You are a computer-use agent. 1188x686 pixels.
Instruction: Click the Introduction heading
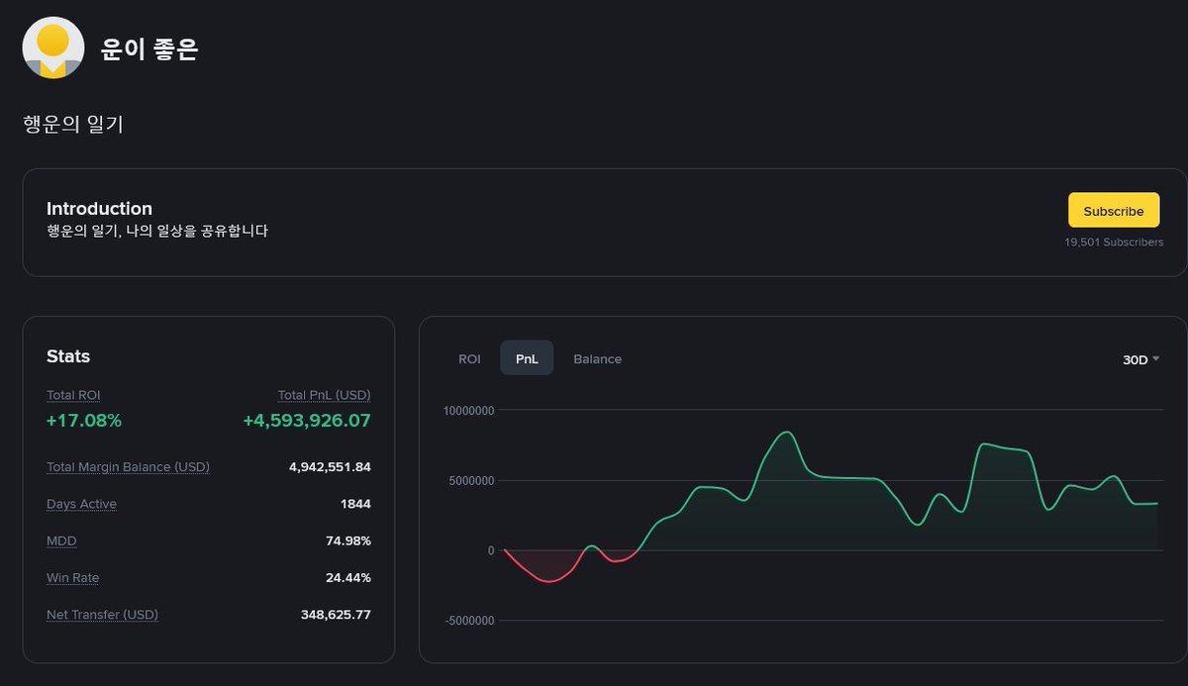(x=99, y=209)
